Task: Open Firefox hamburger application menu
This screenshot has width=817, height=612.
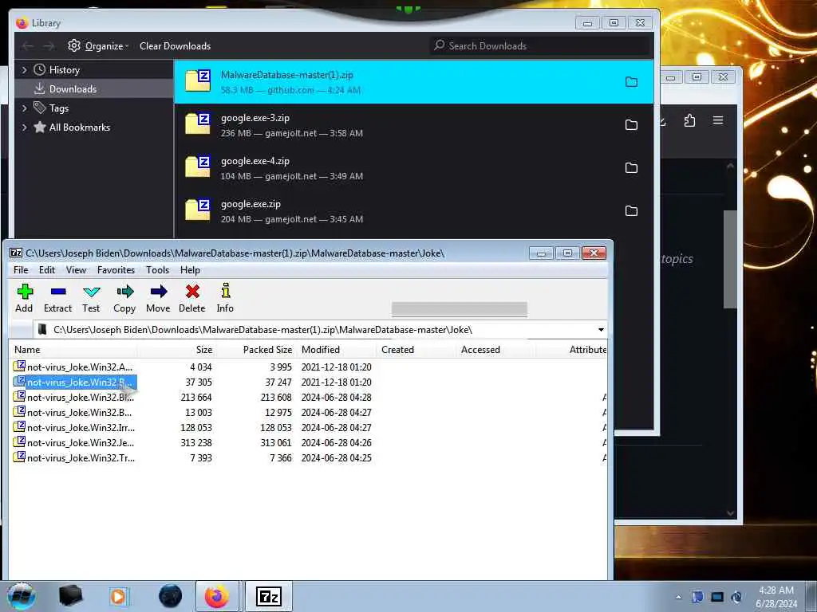Action: pos(718,121)
